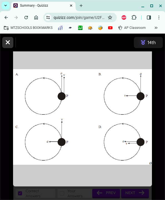Click the quizizz.com URL address field
The height and width of the screenshot is (200, 165).
tap(79, 17)
